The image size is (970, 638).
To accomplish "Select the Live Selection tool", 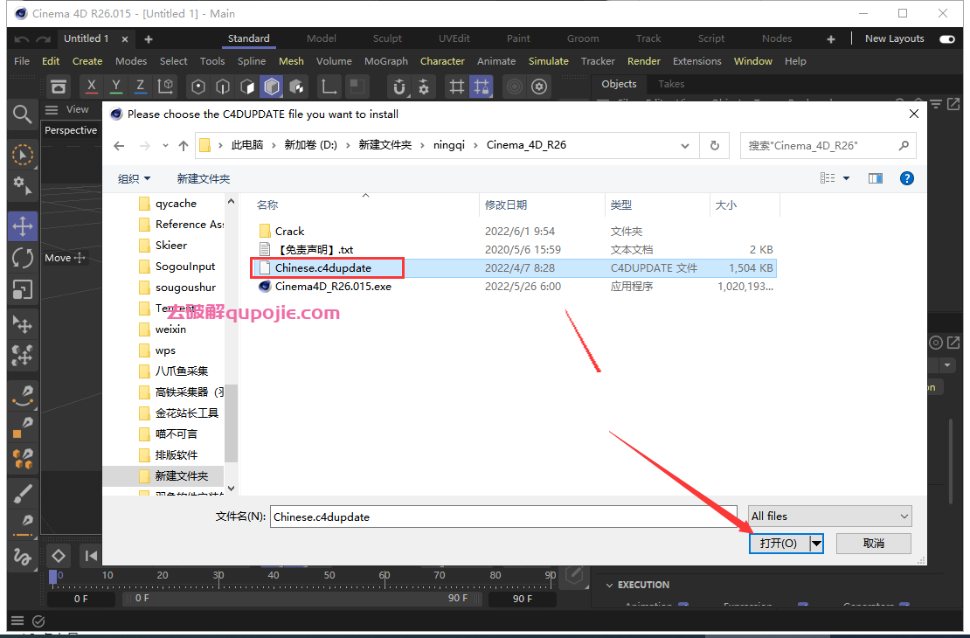I will 23,155.
